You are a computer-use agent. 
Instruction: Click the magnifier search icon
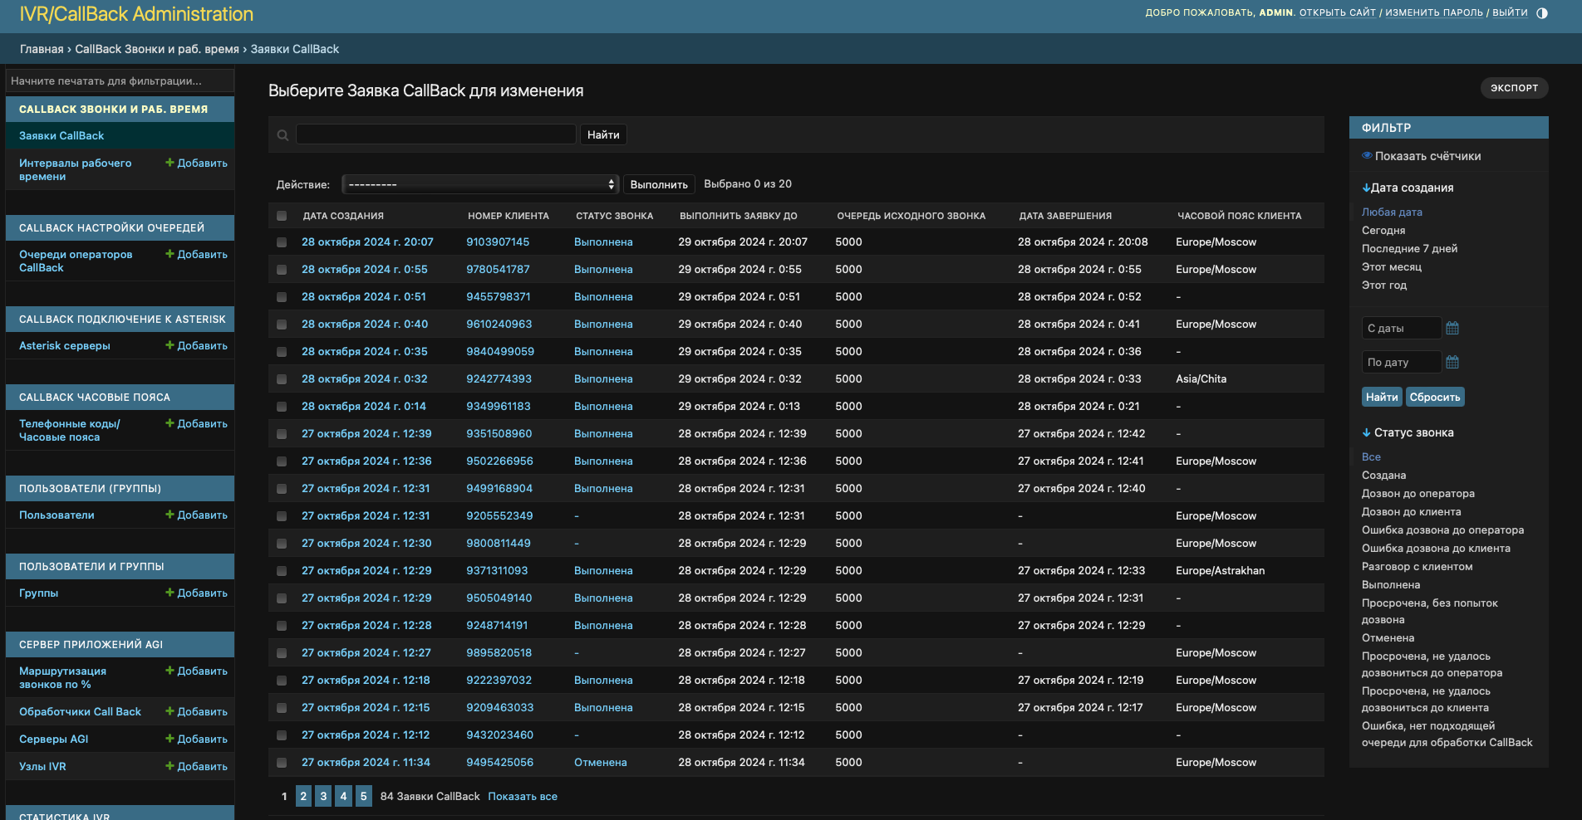click(282, 135)
